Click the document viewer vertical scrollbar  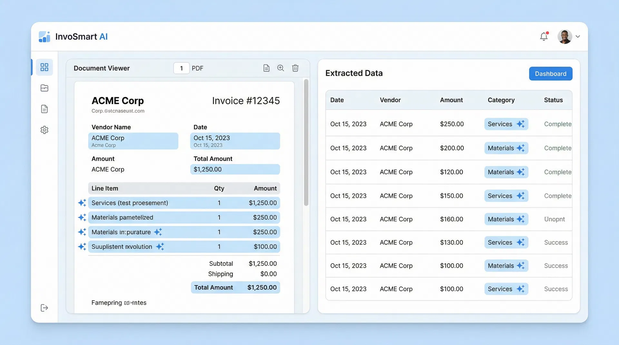306,142
